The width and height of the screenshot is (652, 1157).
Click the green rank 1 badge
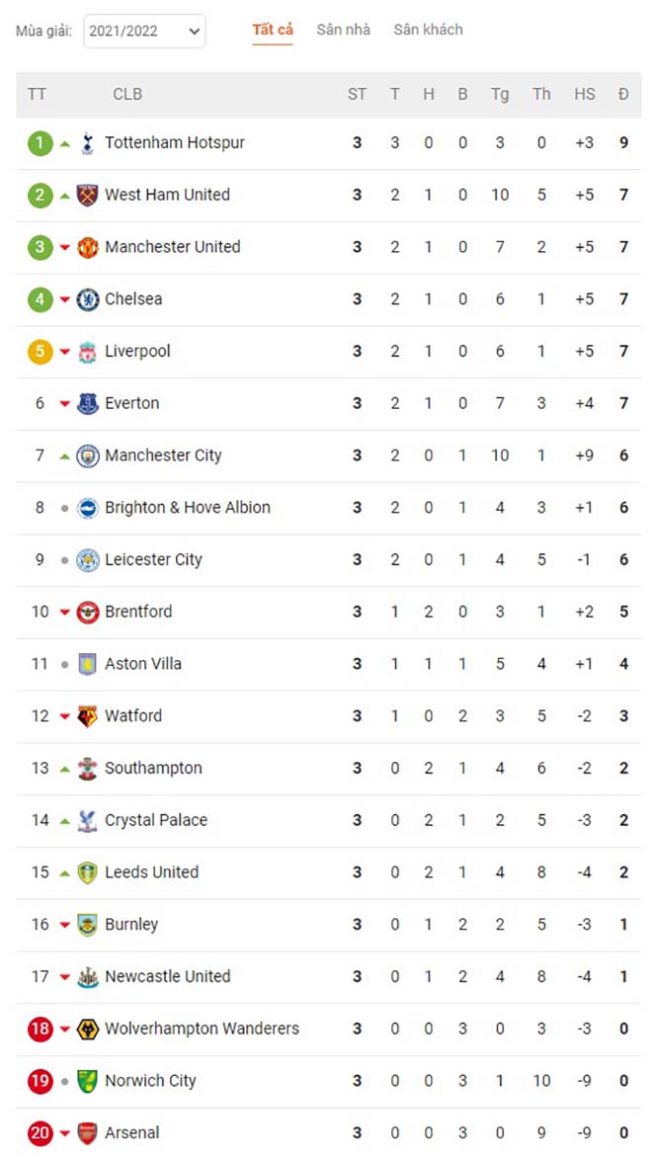[40, 143]
